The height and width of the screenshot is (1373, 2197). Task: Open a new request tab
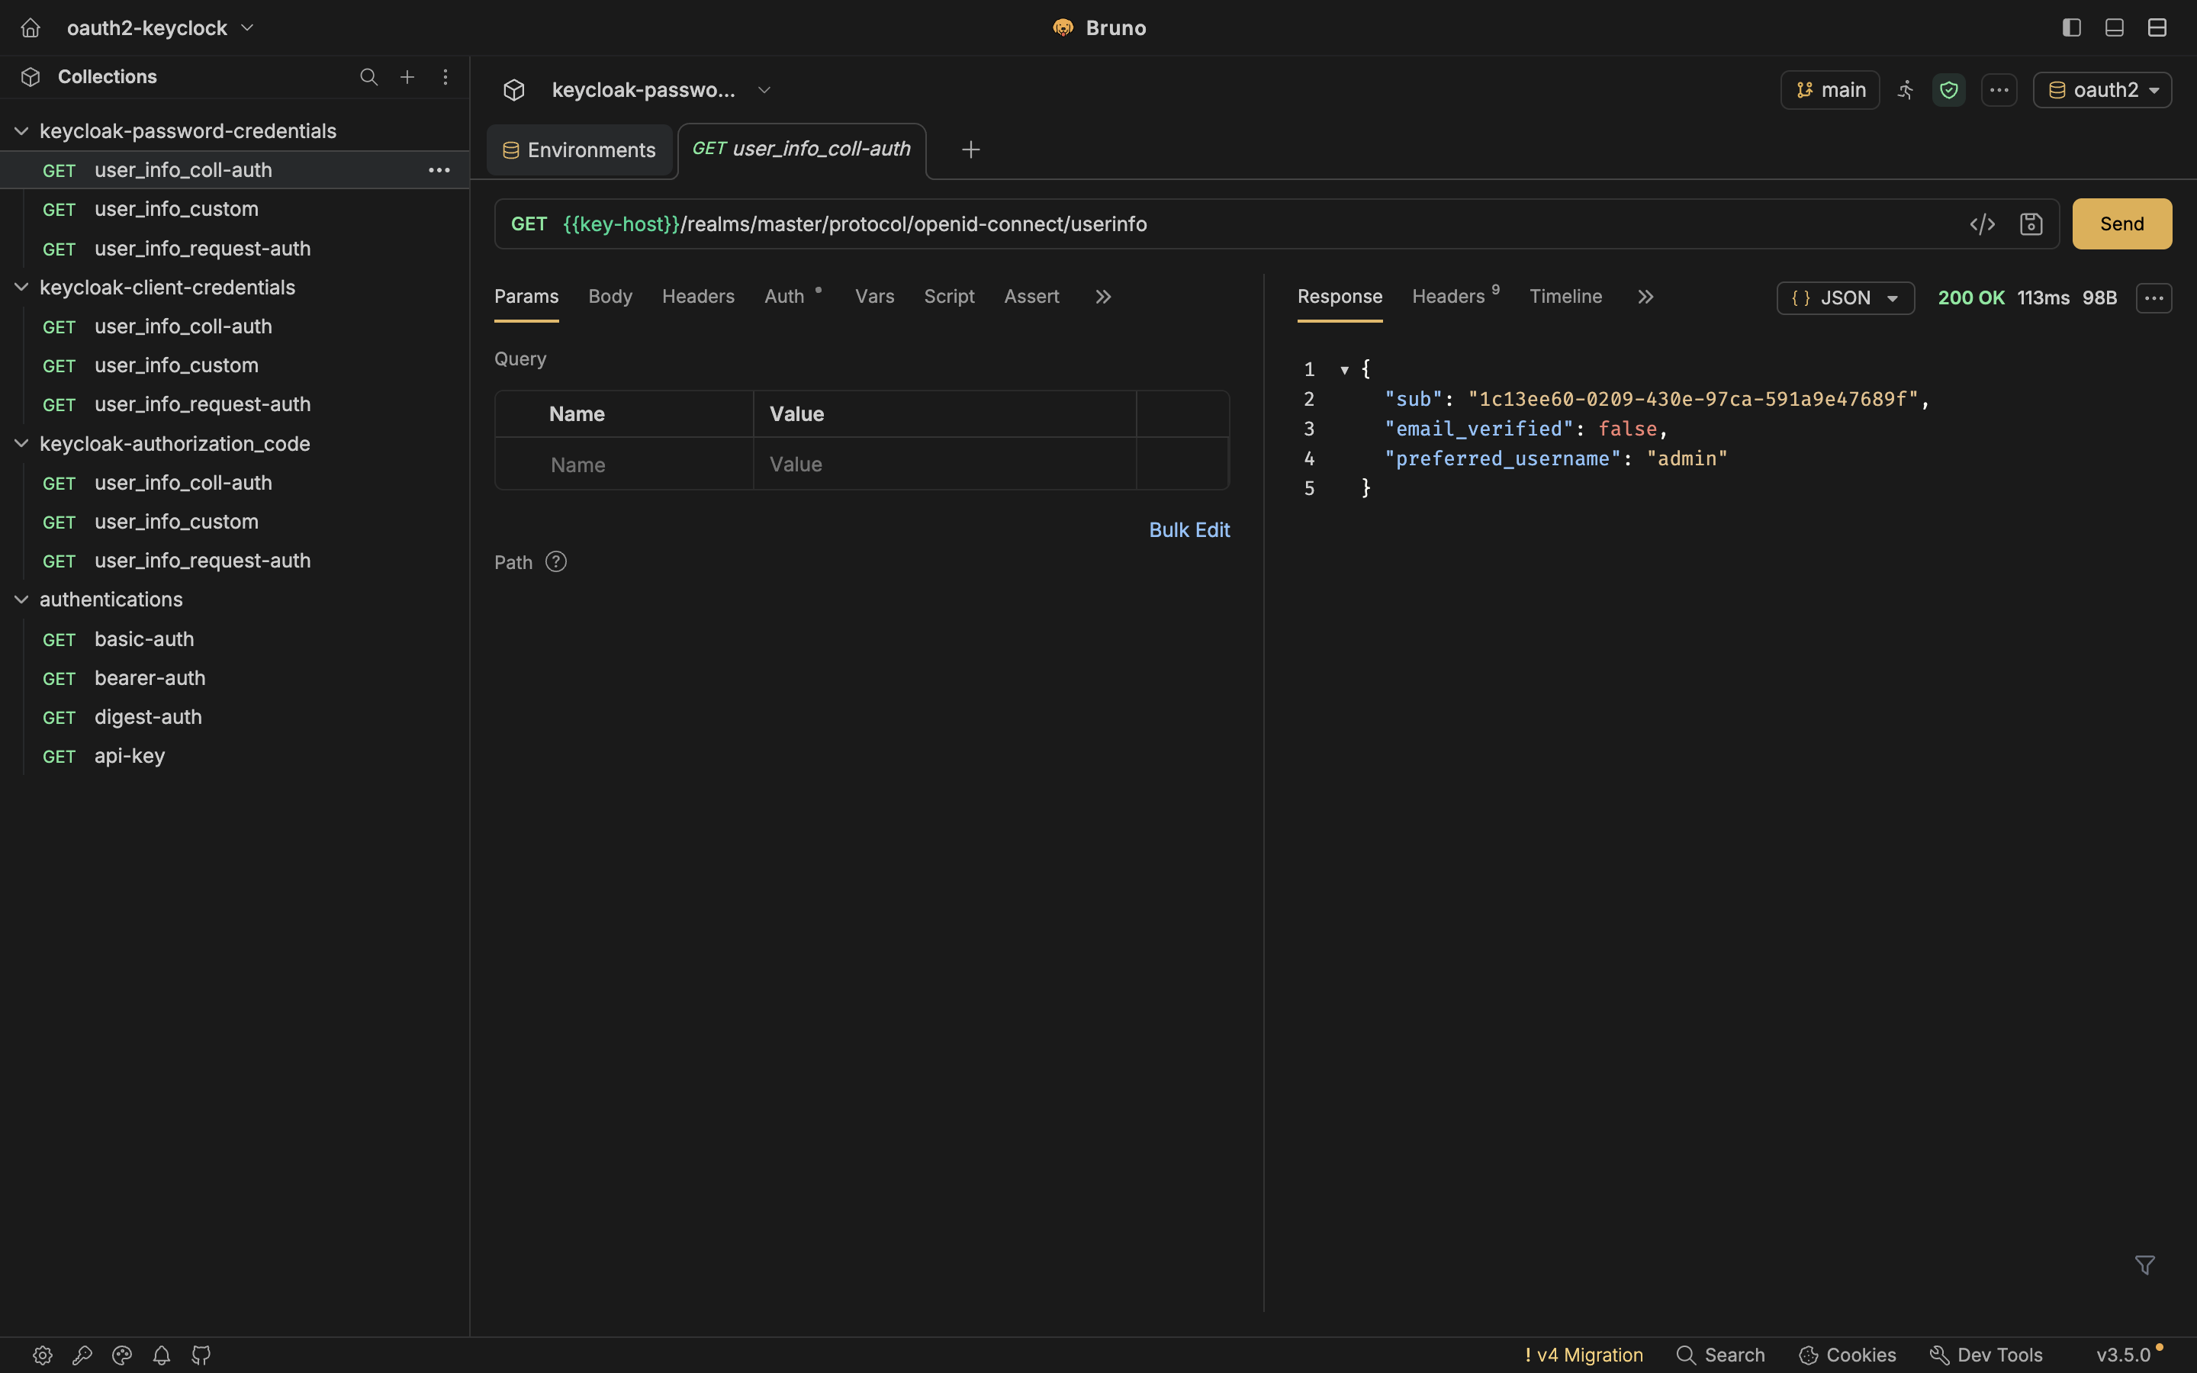coord(970,149)
